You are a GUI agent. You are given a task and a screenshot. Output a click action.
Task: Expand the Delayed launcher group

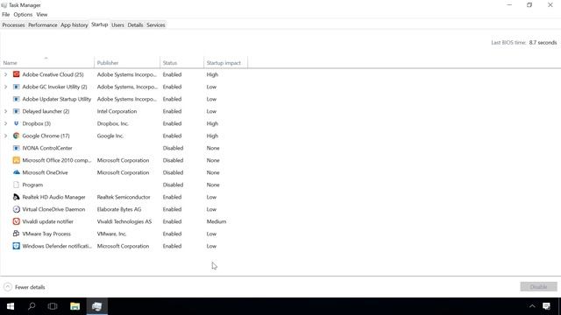pos(5,111)
